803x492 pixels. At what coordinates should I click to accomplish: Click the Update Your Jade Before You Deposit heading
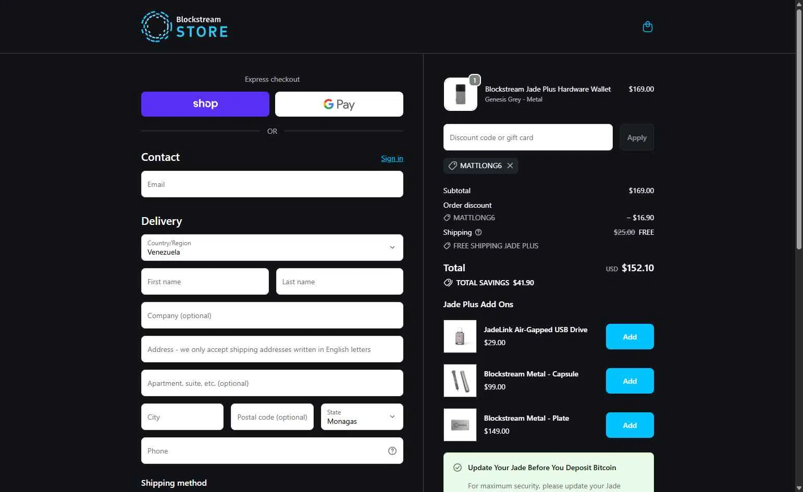tap(542, 468)
